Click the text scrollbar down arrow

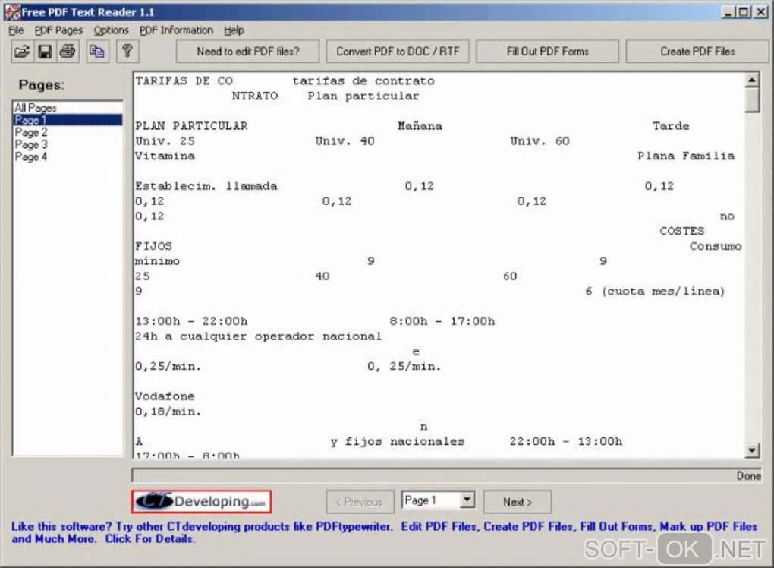tap(752, 450)
